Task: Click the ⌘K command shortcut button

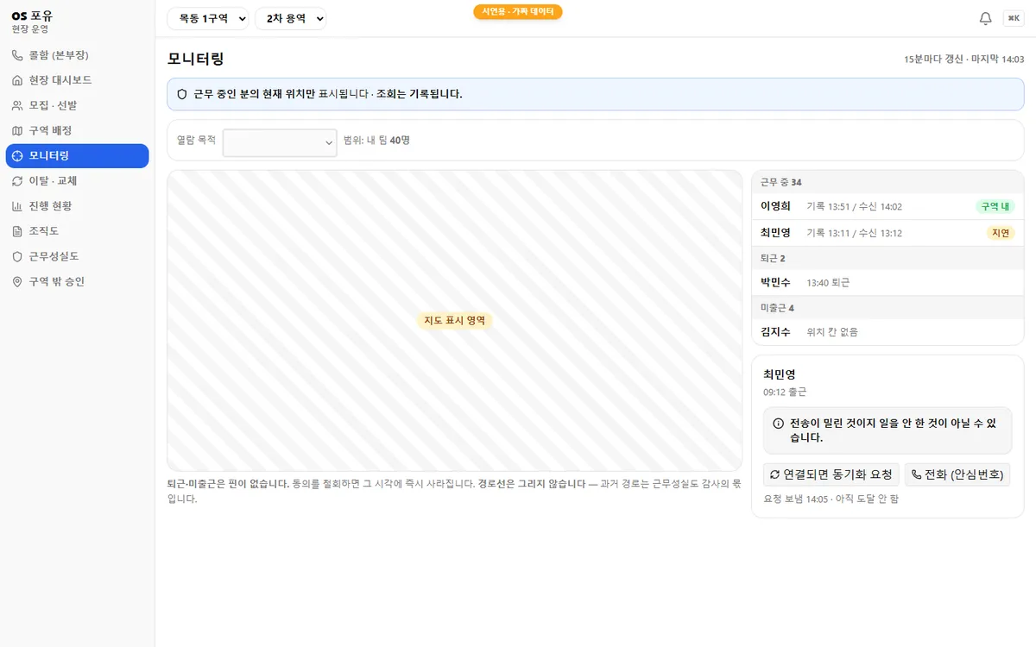Action: click(x=1013, y=18)
